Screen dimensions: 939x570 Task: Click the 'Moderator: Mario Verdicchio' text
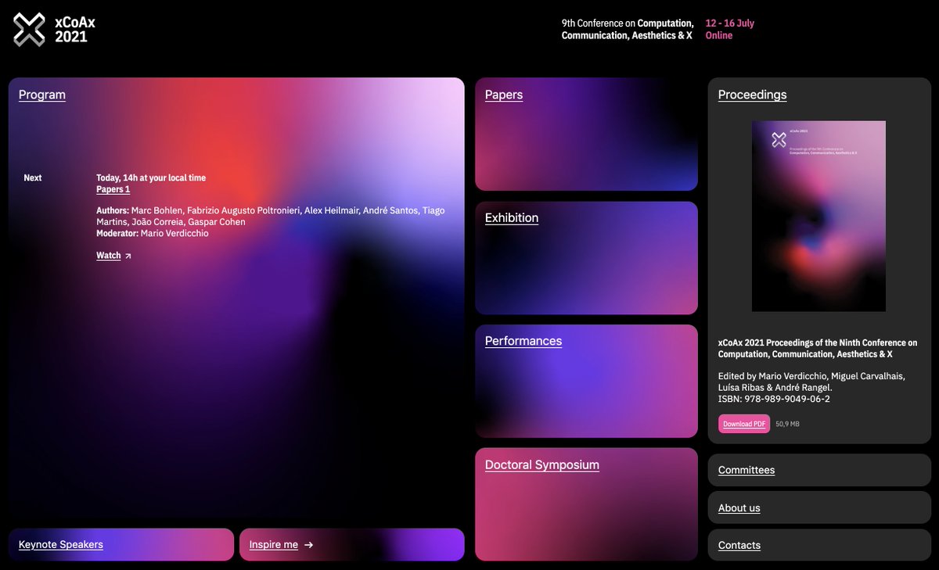pos(153,233)
